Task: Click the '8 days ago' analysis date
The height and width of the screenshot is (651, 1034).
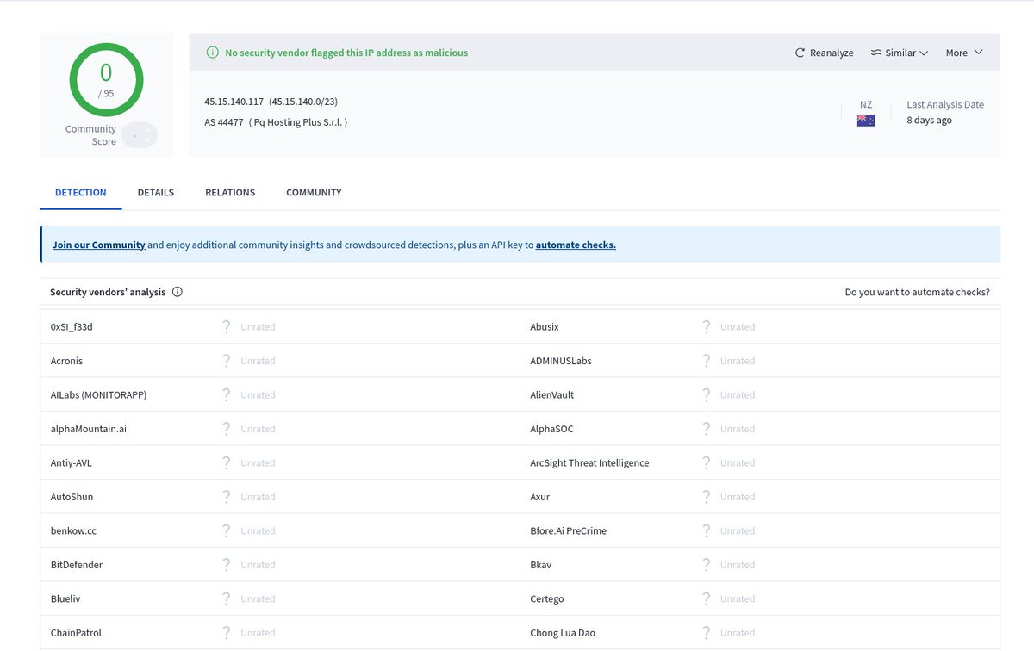Action: click(x=929, y=121)
